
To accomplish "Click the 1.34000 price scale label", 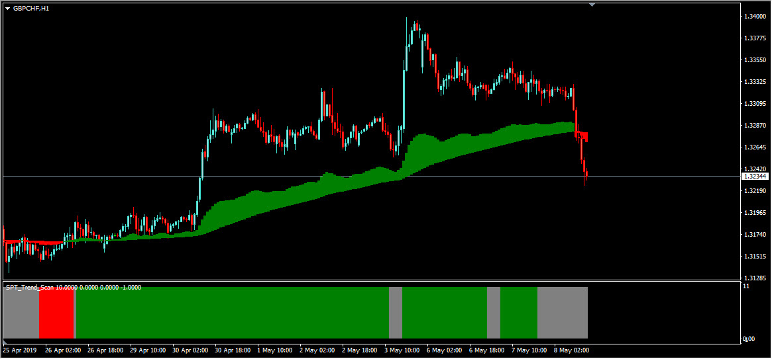I will point(755,17).
